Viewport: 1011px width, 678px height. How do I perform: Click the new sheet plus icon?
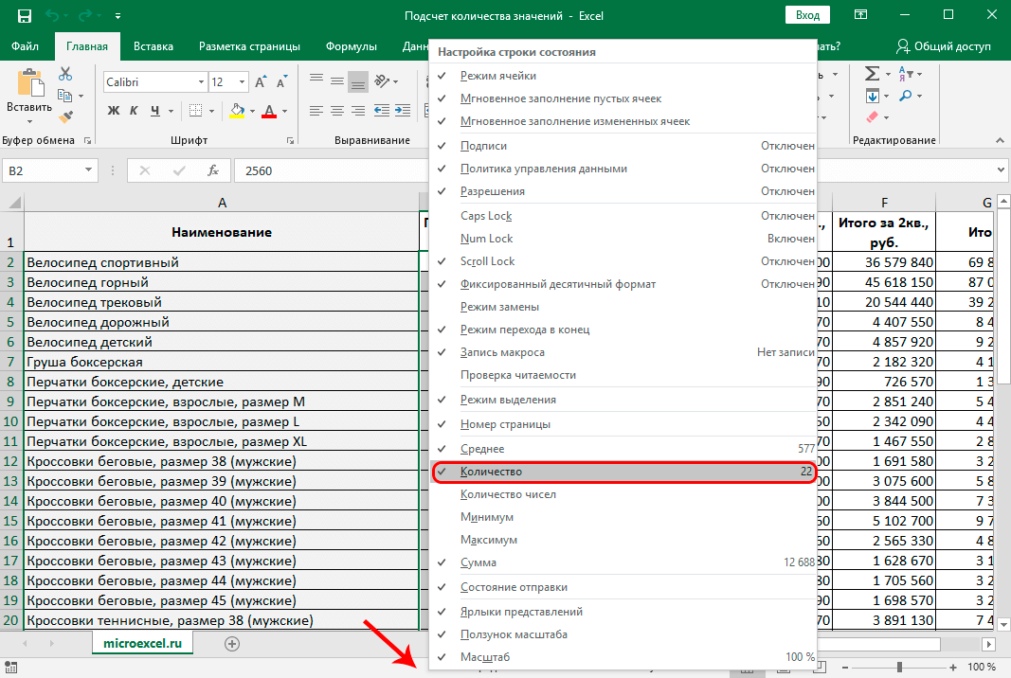point(232,643)
